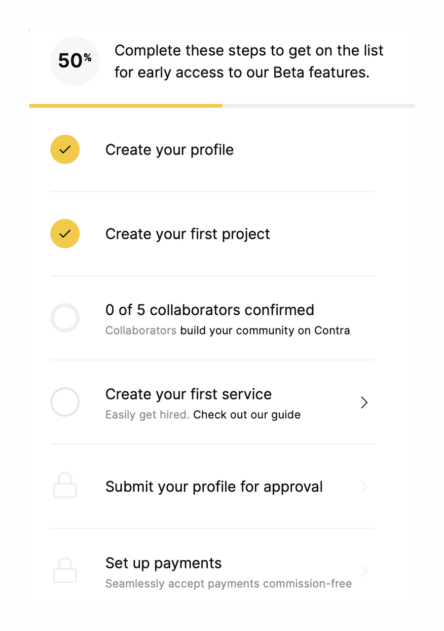
Task: Click the yellow checkmark for Create your profile
Action: [x=65, y=149]
